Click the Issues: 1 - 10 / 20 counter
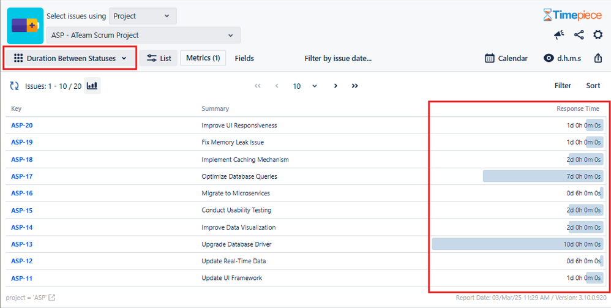This screenshot has height=308, width=611. (x=53, y=86)
